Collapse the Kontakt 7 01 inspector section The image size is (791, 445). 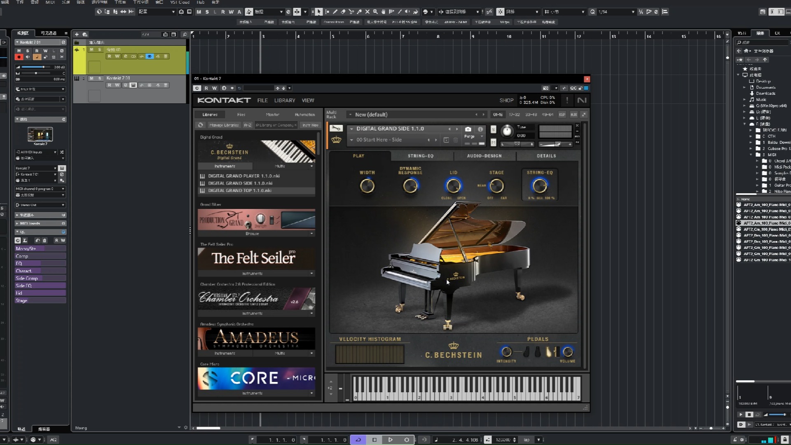[x=17, y=42]
